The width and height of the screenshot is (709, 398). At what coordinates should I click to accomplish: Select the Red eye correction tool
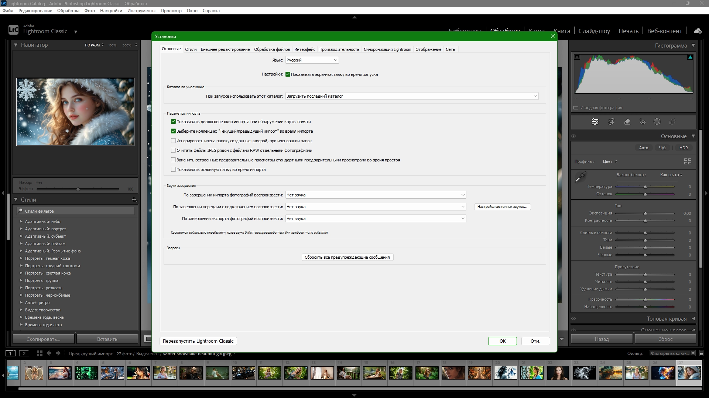643,122
